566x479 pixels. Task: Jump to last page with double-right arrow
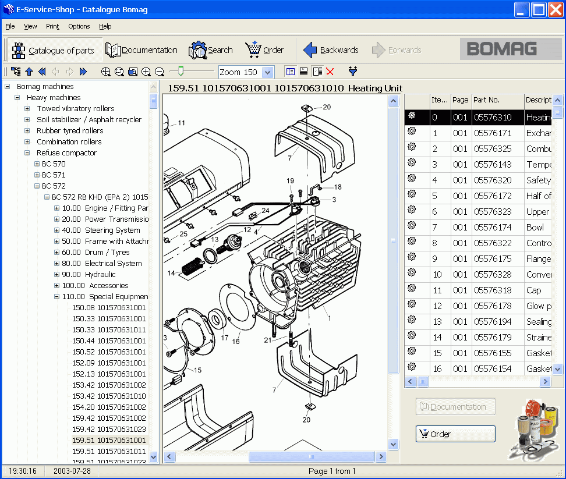[x=83, y=72]
